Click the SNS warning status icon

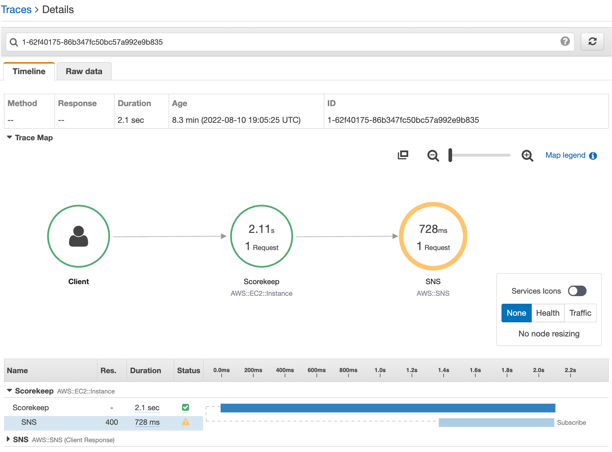(185, 422)
